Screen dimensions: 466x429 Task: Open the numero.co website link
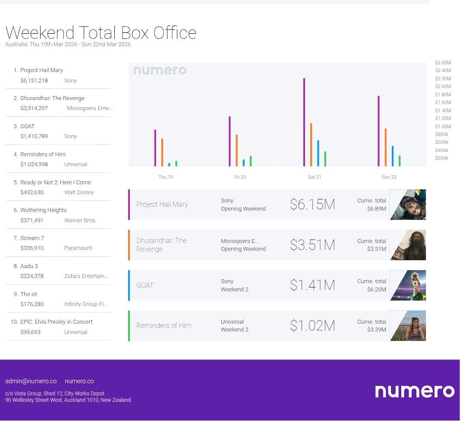79,381
